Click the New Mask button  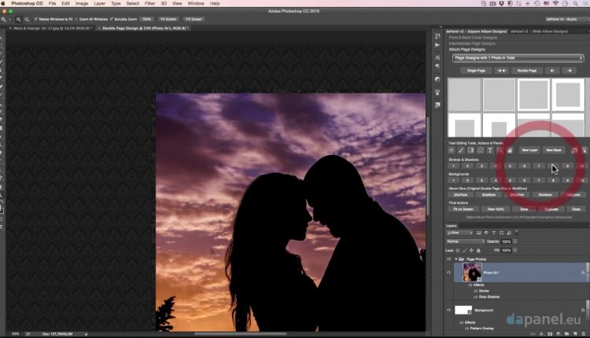point(554,150)
